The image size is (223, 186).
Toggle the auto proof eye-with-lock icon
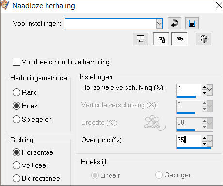point(160,39)
